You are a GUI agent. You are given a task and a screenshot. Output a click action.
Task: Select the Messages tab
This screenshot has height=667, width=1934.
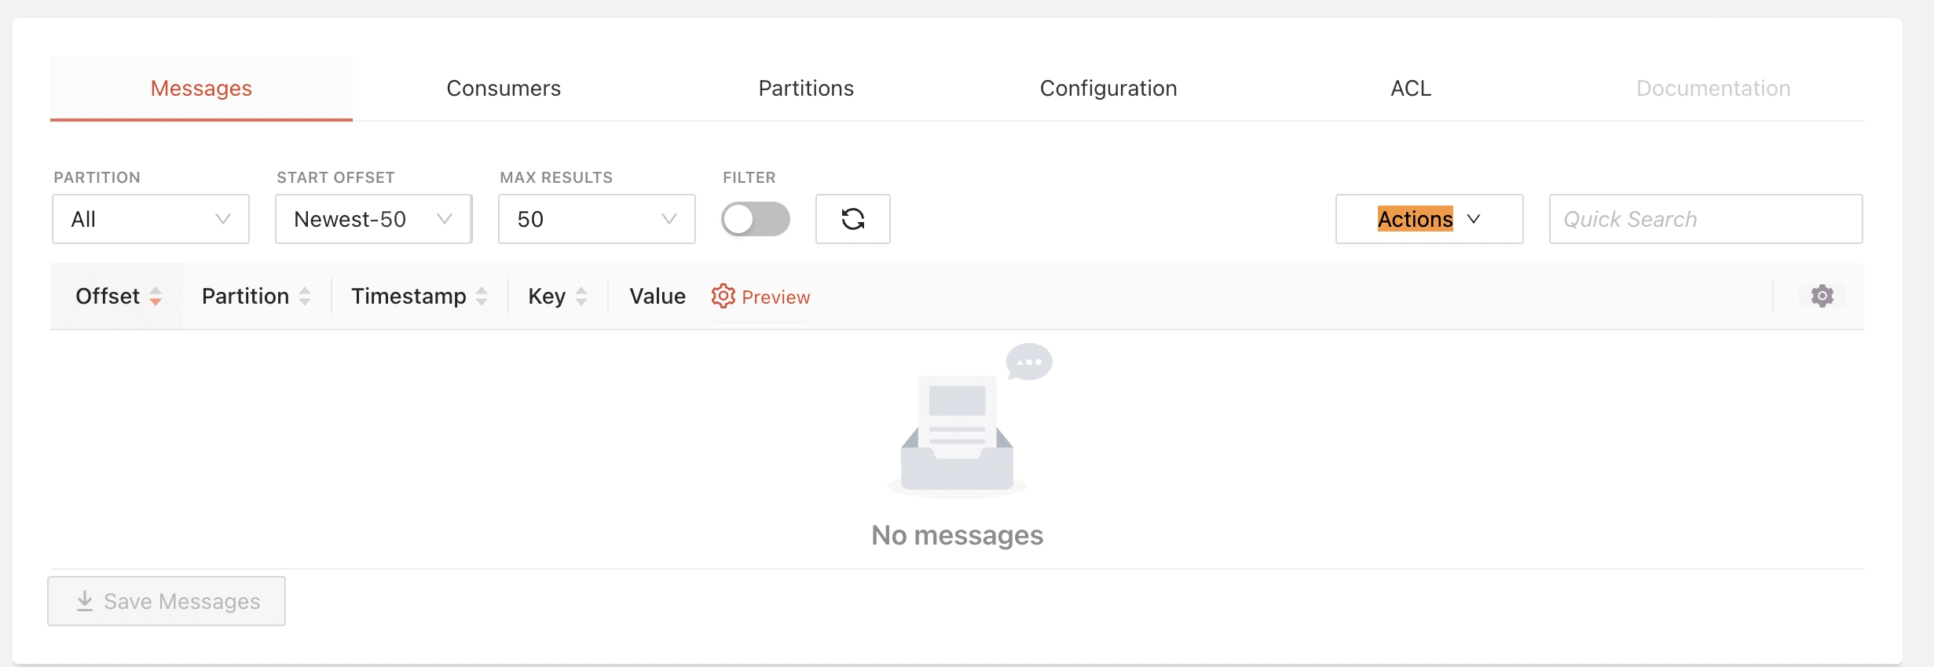pyautogui.click(x=201, y=89)
